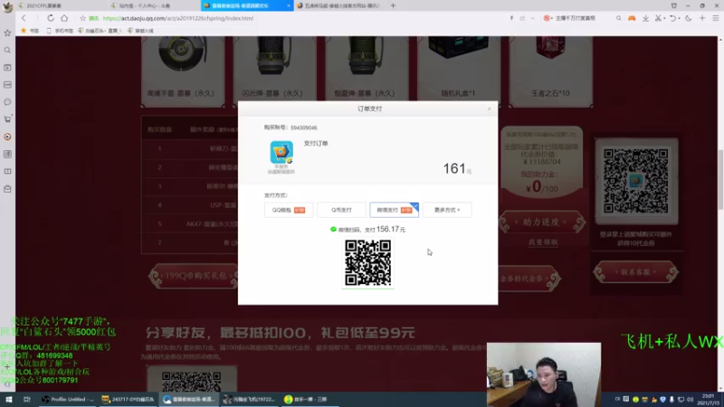The height and width of the screenshot is (407, 724).
Task: Click the right-side QR code image
Action: tap(636, 181)
